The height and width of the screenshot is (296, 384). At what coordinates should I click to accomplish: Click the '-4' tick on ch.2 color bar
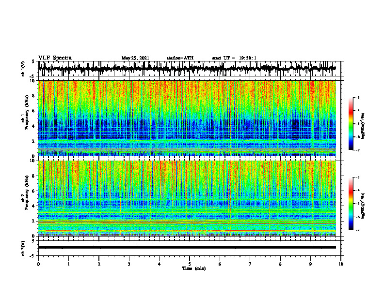358,191
